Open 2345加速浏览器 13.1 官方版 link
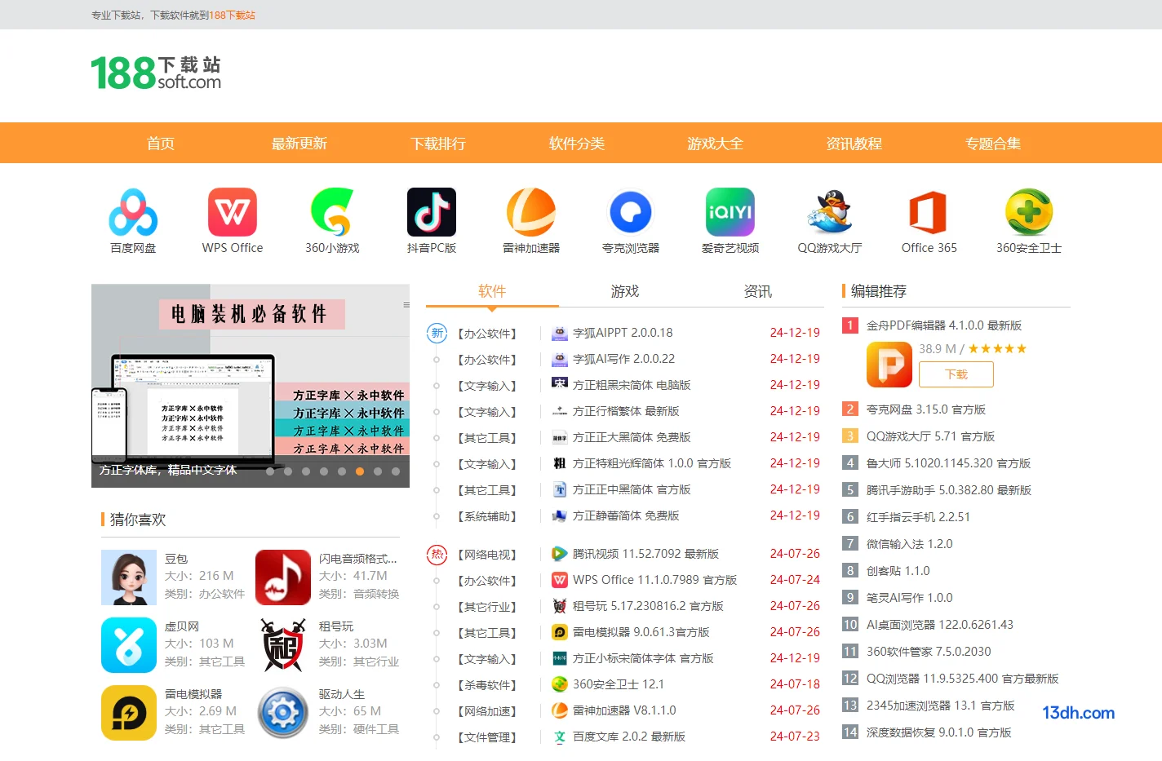This screenshot has height=761, width=1162. click(940, 706)
